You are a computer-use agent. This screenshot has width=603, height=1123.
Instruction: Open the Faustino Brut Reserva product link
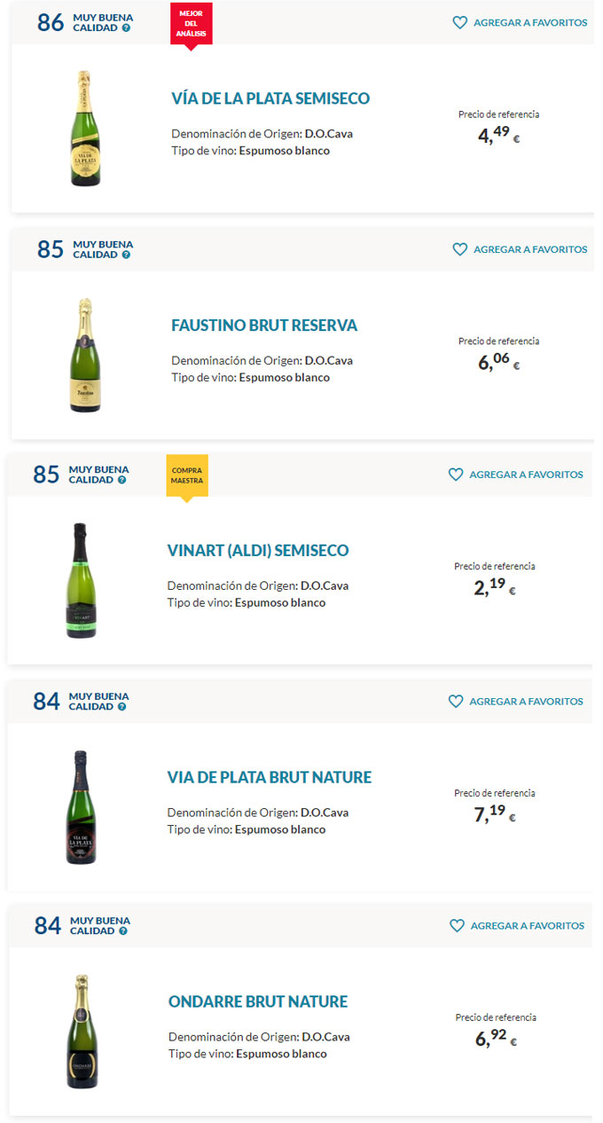pyautogui.click(x=264, y=326)
